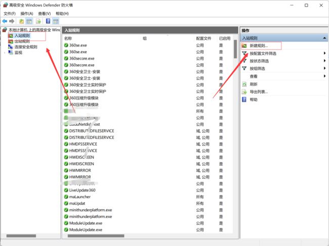Select the first minithunderplatform.exe rule

tap(91, 210)
